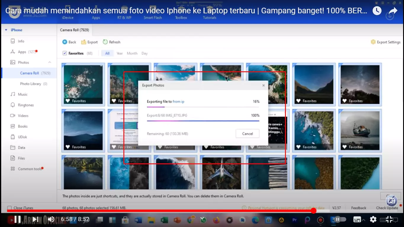
Task: Open Word on the recorded taskbar
Action: 139,220
